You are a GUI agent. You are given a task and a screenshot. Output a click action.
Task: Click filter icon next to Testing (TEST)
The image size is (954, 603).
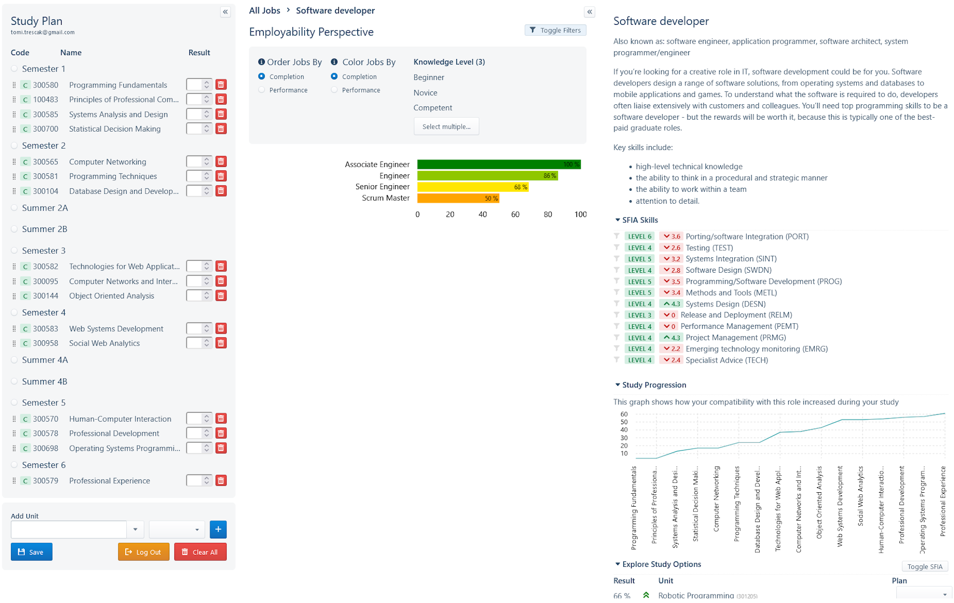pos(617,248)
